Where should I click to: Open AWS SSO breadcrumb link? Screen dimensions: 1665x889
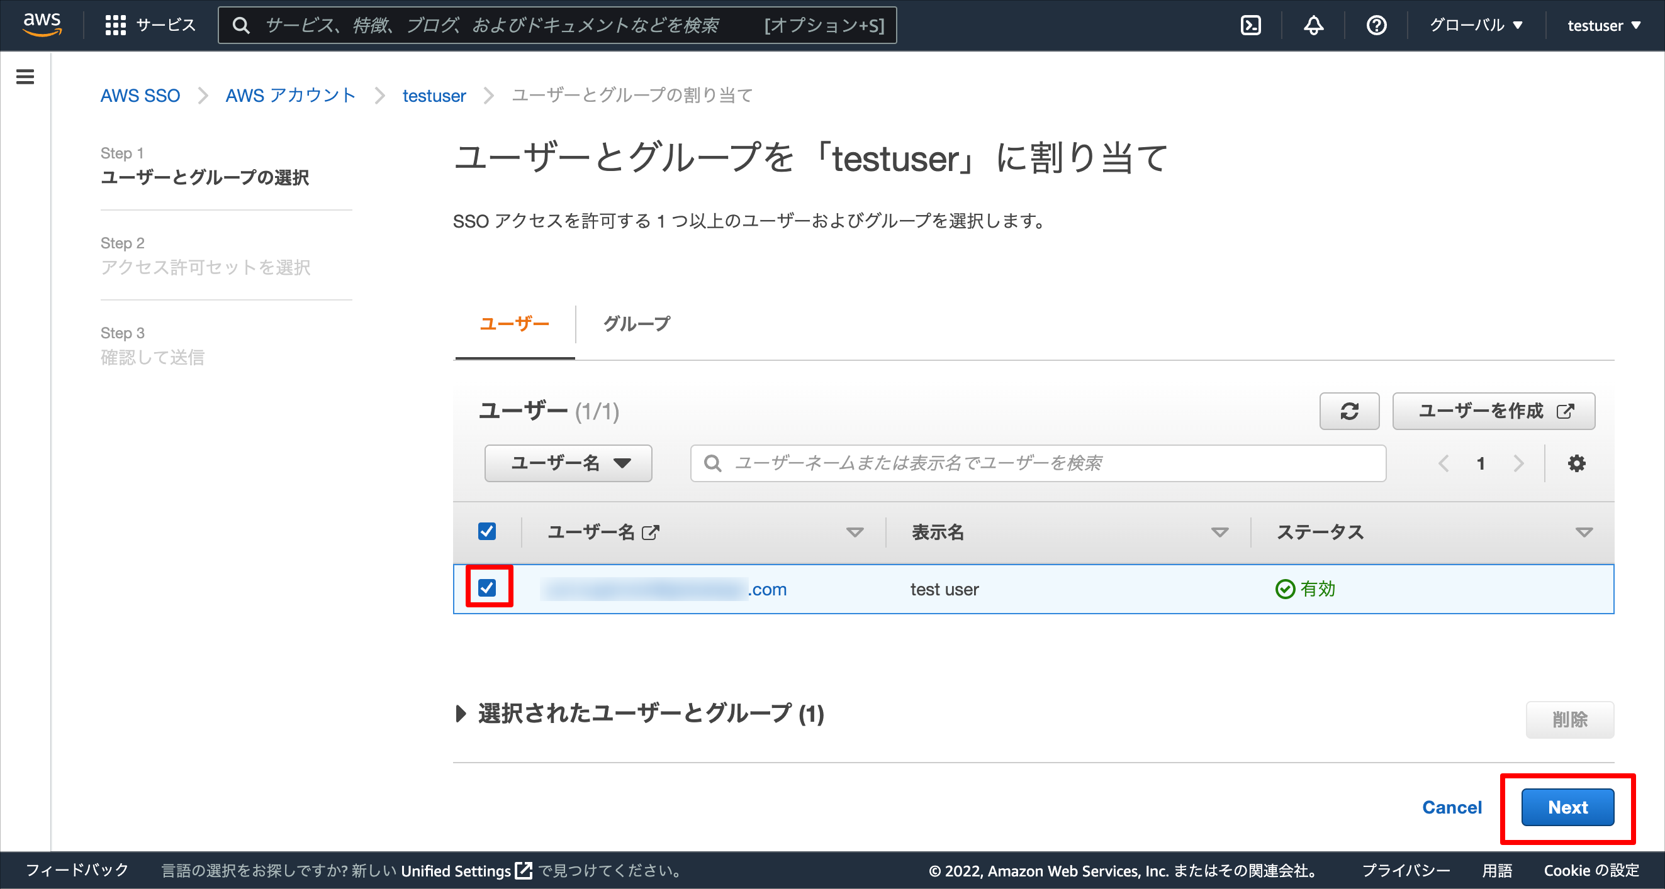tap(140, 96)
